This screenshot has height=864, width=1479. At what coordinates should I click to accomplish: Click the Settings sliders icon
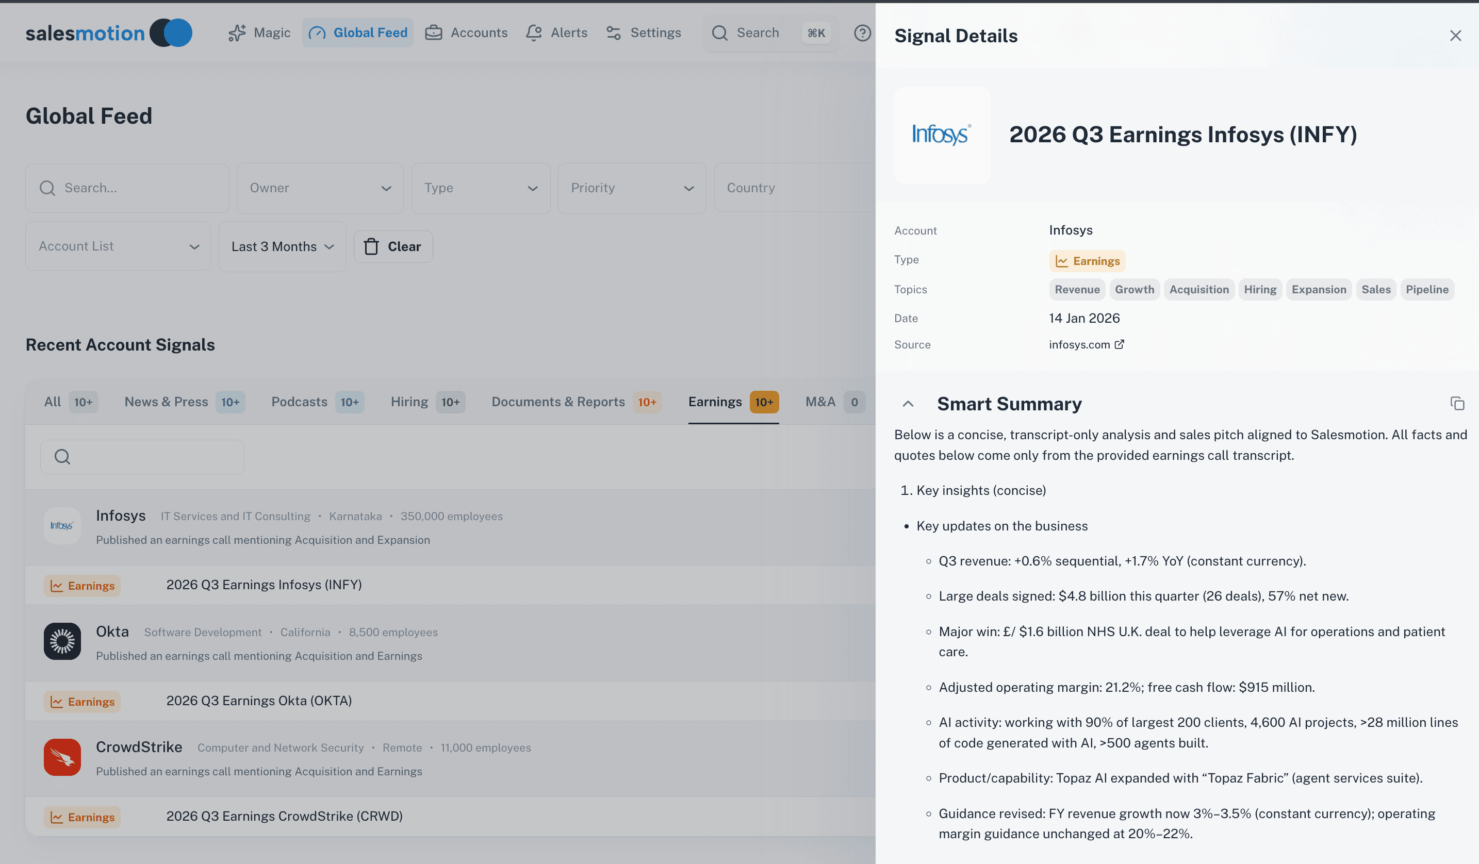tap(613, 33)
